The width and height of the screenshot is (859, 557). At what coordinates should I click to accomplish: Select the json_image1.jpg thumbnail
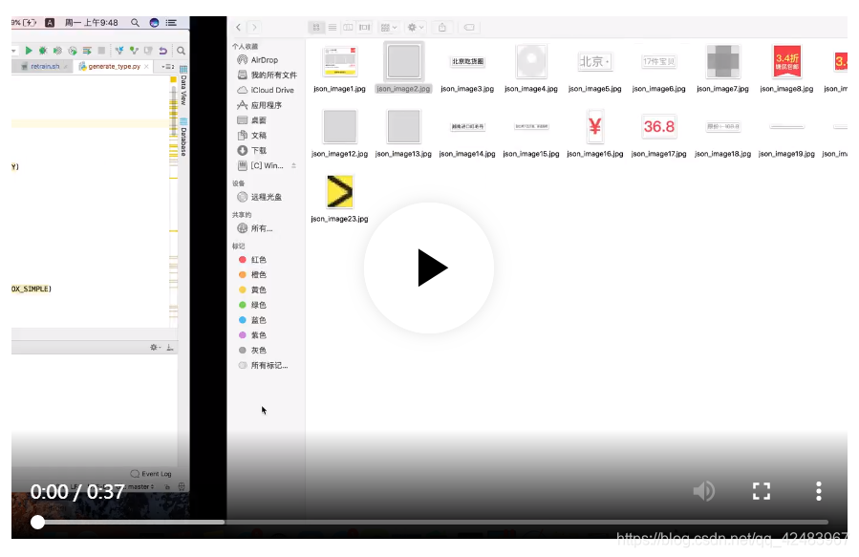(339, 61)
